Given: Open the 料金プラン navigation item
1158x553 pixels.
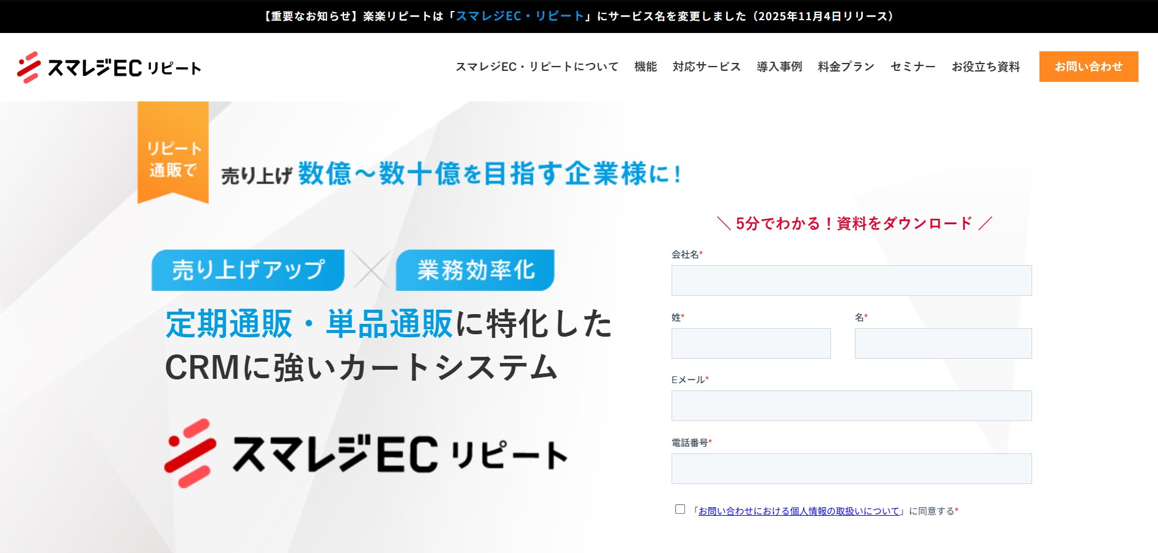Looking at the screenshot, I should pos(846,67).
